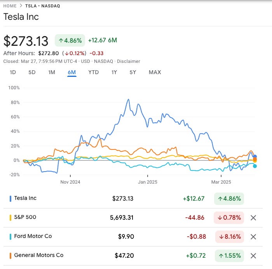This screenshot has width=272, height=269.
Task: Click the +$0.72 General Motors change value
Action: [196, 256]
